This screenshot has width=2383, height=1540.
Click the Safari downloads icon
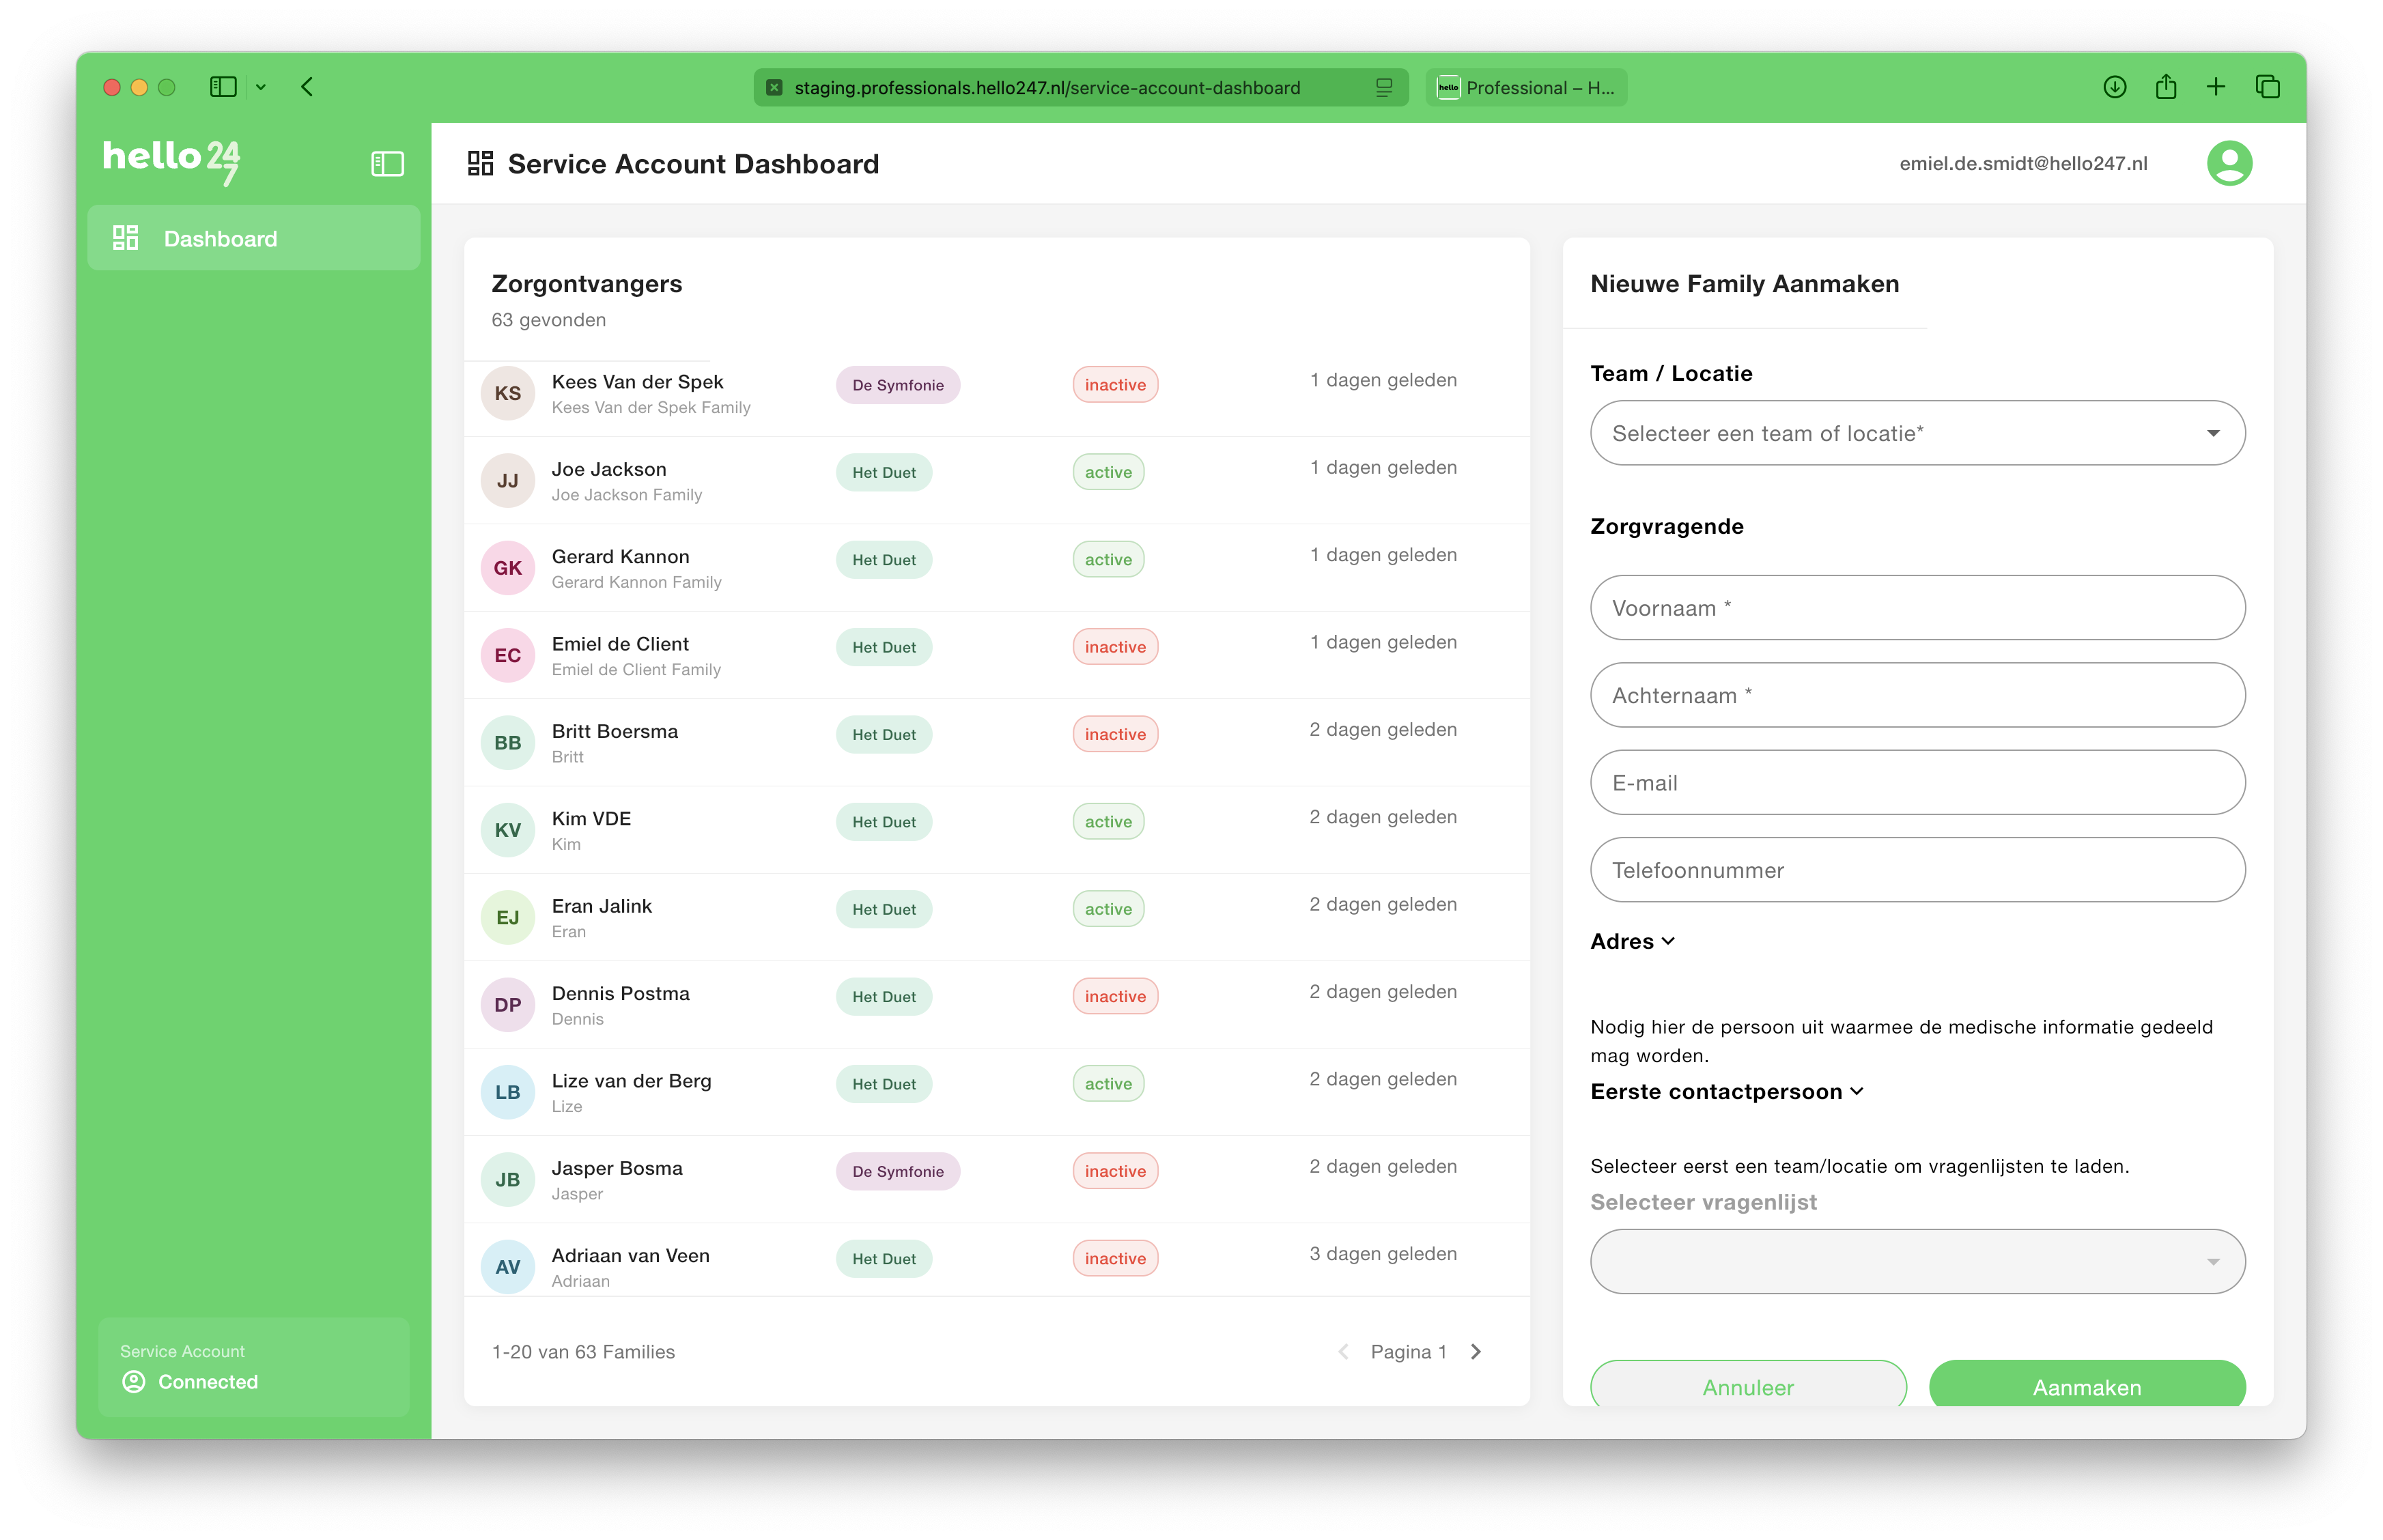2114,87
